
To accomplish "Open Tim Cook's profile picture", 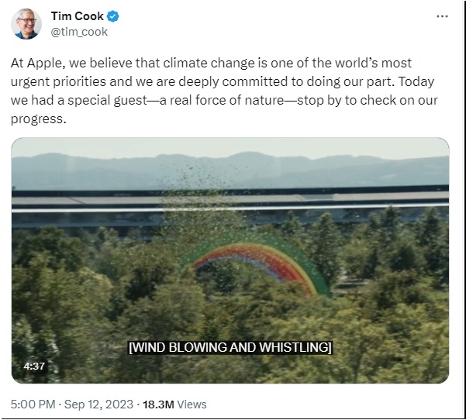I will click(26, 24).
